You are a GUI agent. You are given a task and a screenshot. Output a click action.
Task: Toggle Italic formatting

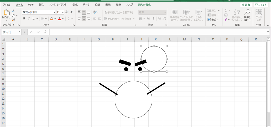[x=29, y=19]
